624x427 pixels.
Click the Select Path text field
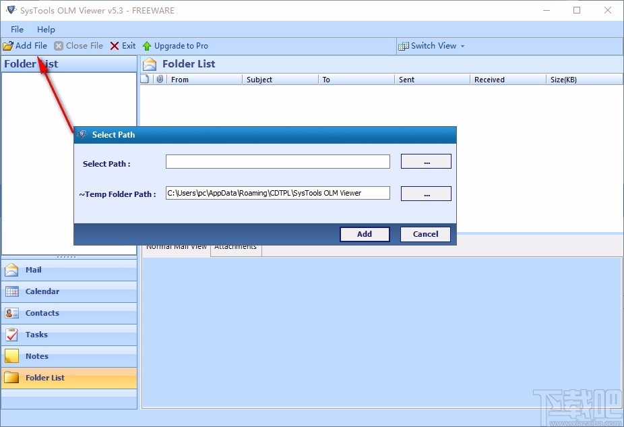point(278,162)
